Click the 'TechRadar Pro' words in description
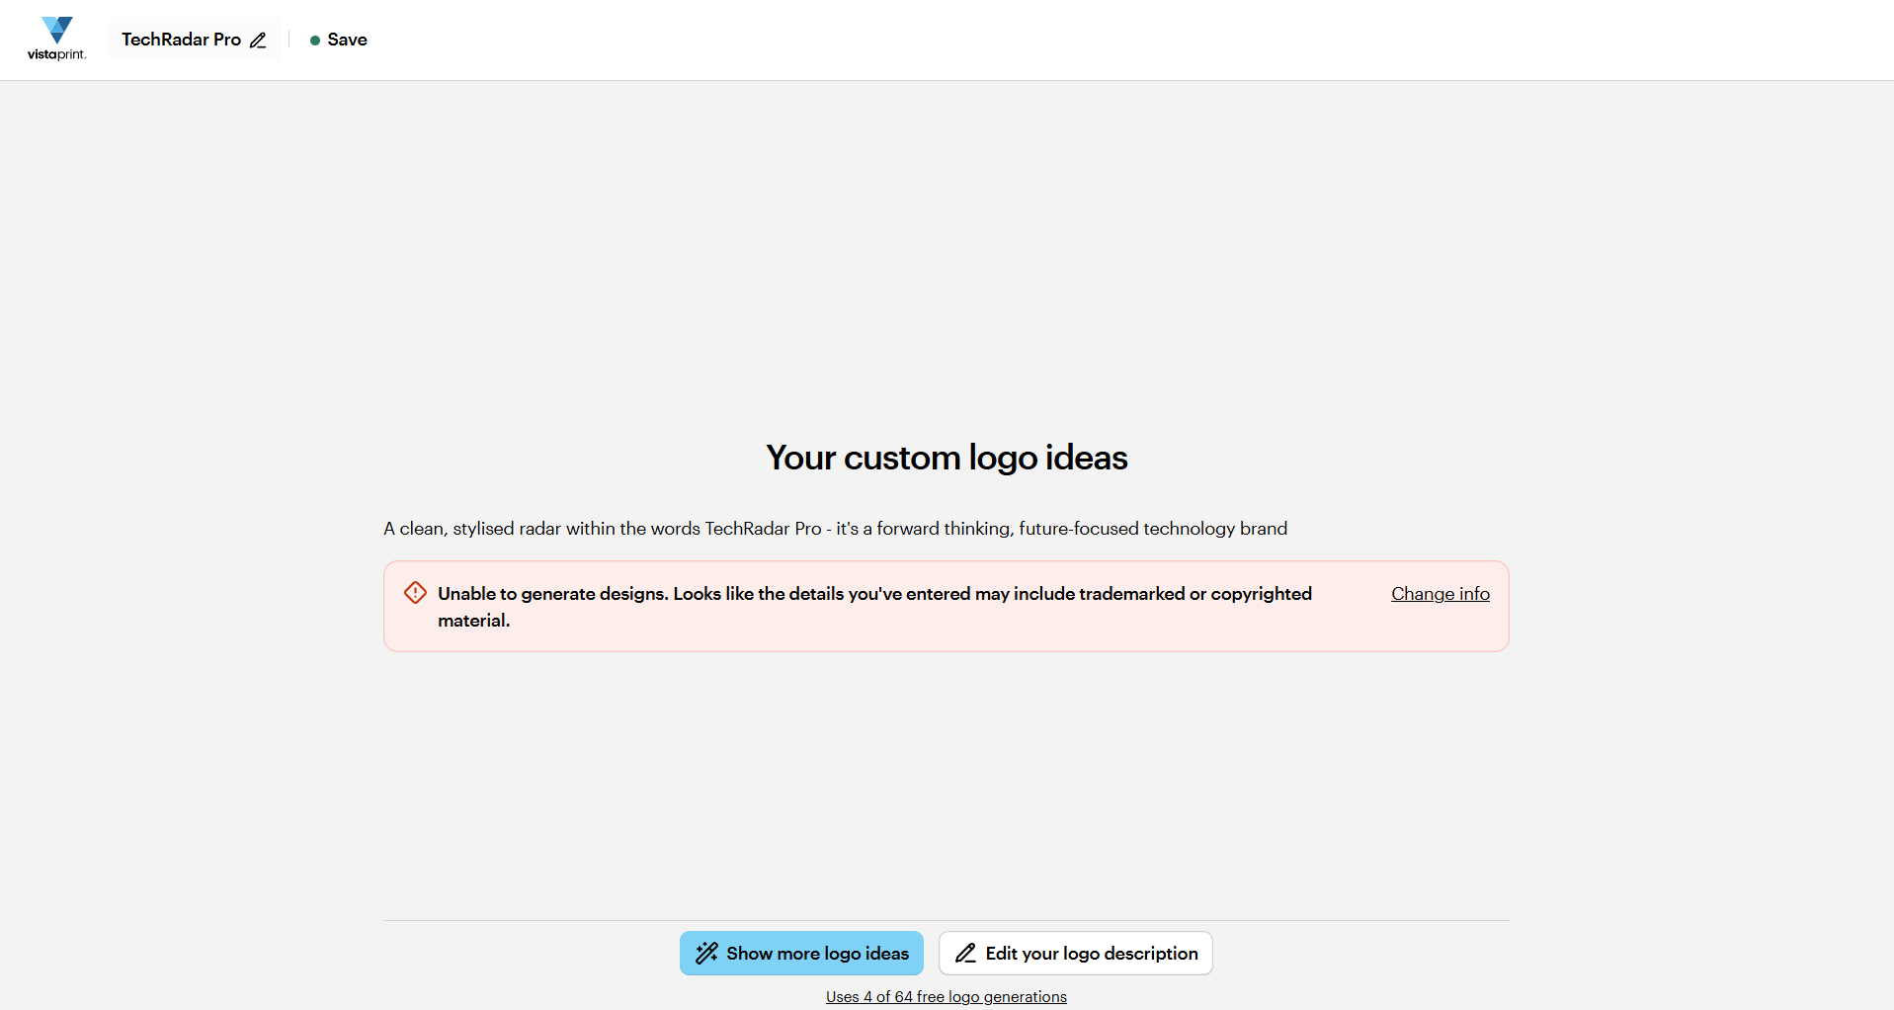 point(763,529)
